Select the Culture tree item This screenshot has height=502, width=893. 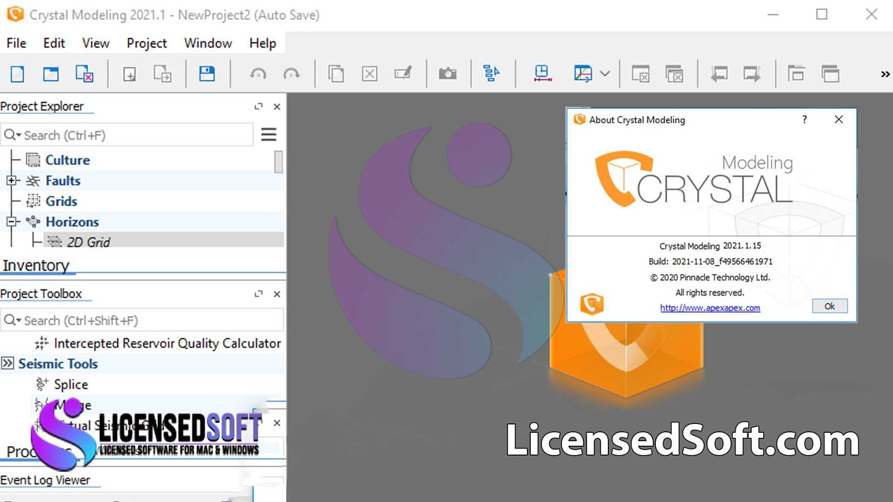point(68,160)
